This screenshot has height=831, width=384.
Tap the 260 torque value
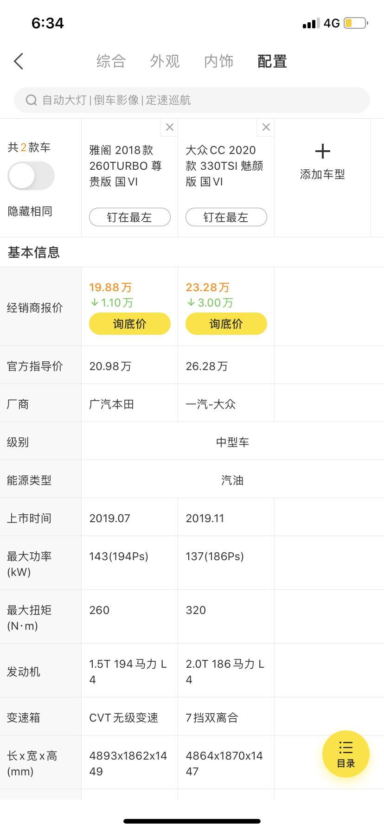coord(99,610)
